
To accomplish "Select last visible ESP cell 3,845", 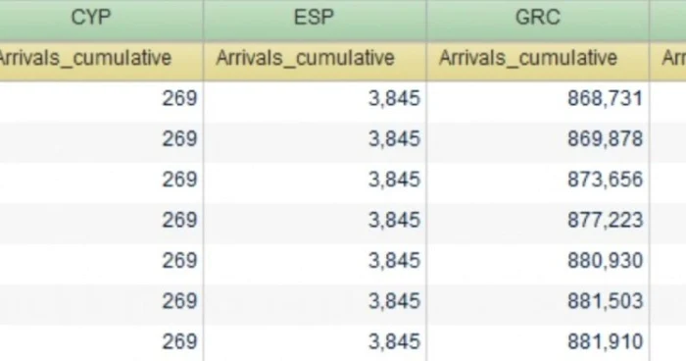I will tap(315, 342).
